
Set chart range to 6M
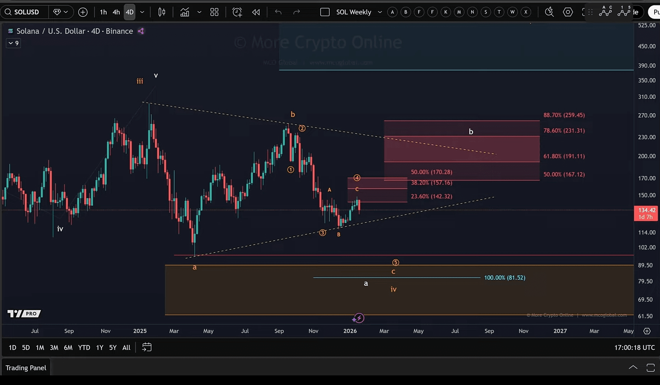68,347
